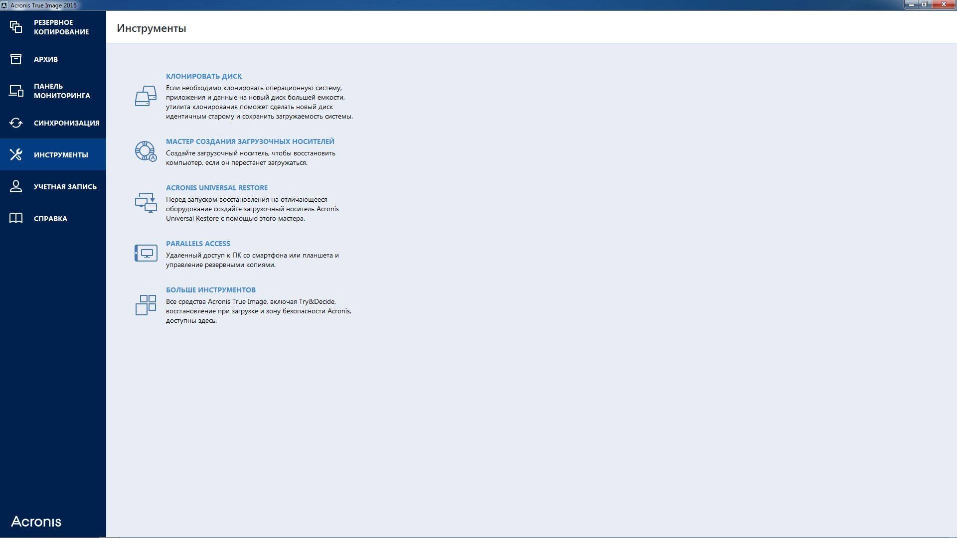This screenshot has width=957, height=538.
Task: Click the Backup (Резервное копирование) sidebar icon
Action: [16, 27]
